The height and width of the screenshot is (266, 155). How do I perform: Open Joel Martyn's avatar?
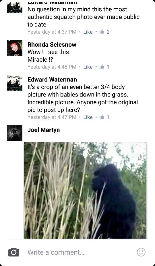15,133
